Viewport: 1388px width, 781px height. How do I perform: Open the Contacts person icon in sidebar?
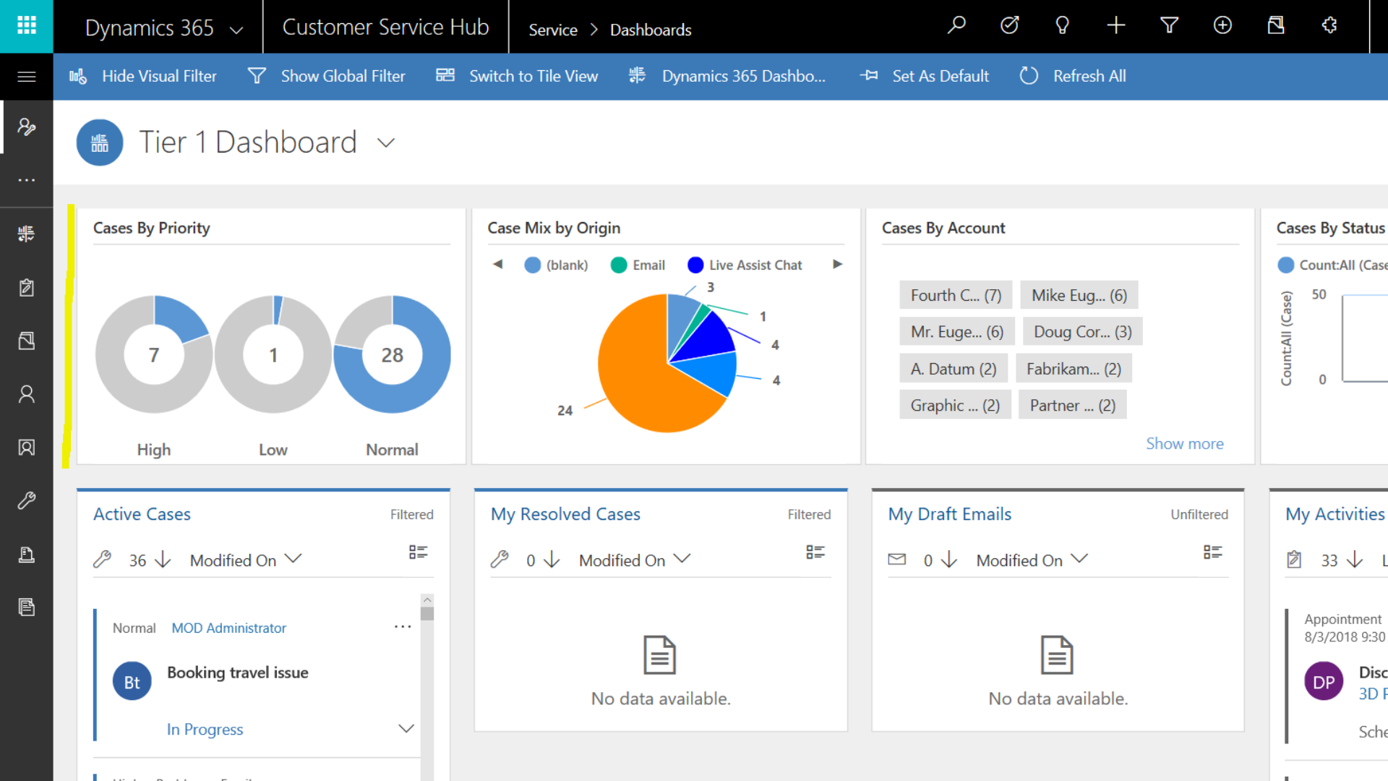tap(27, 394)
